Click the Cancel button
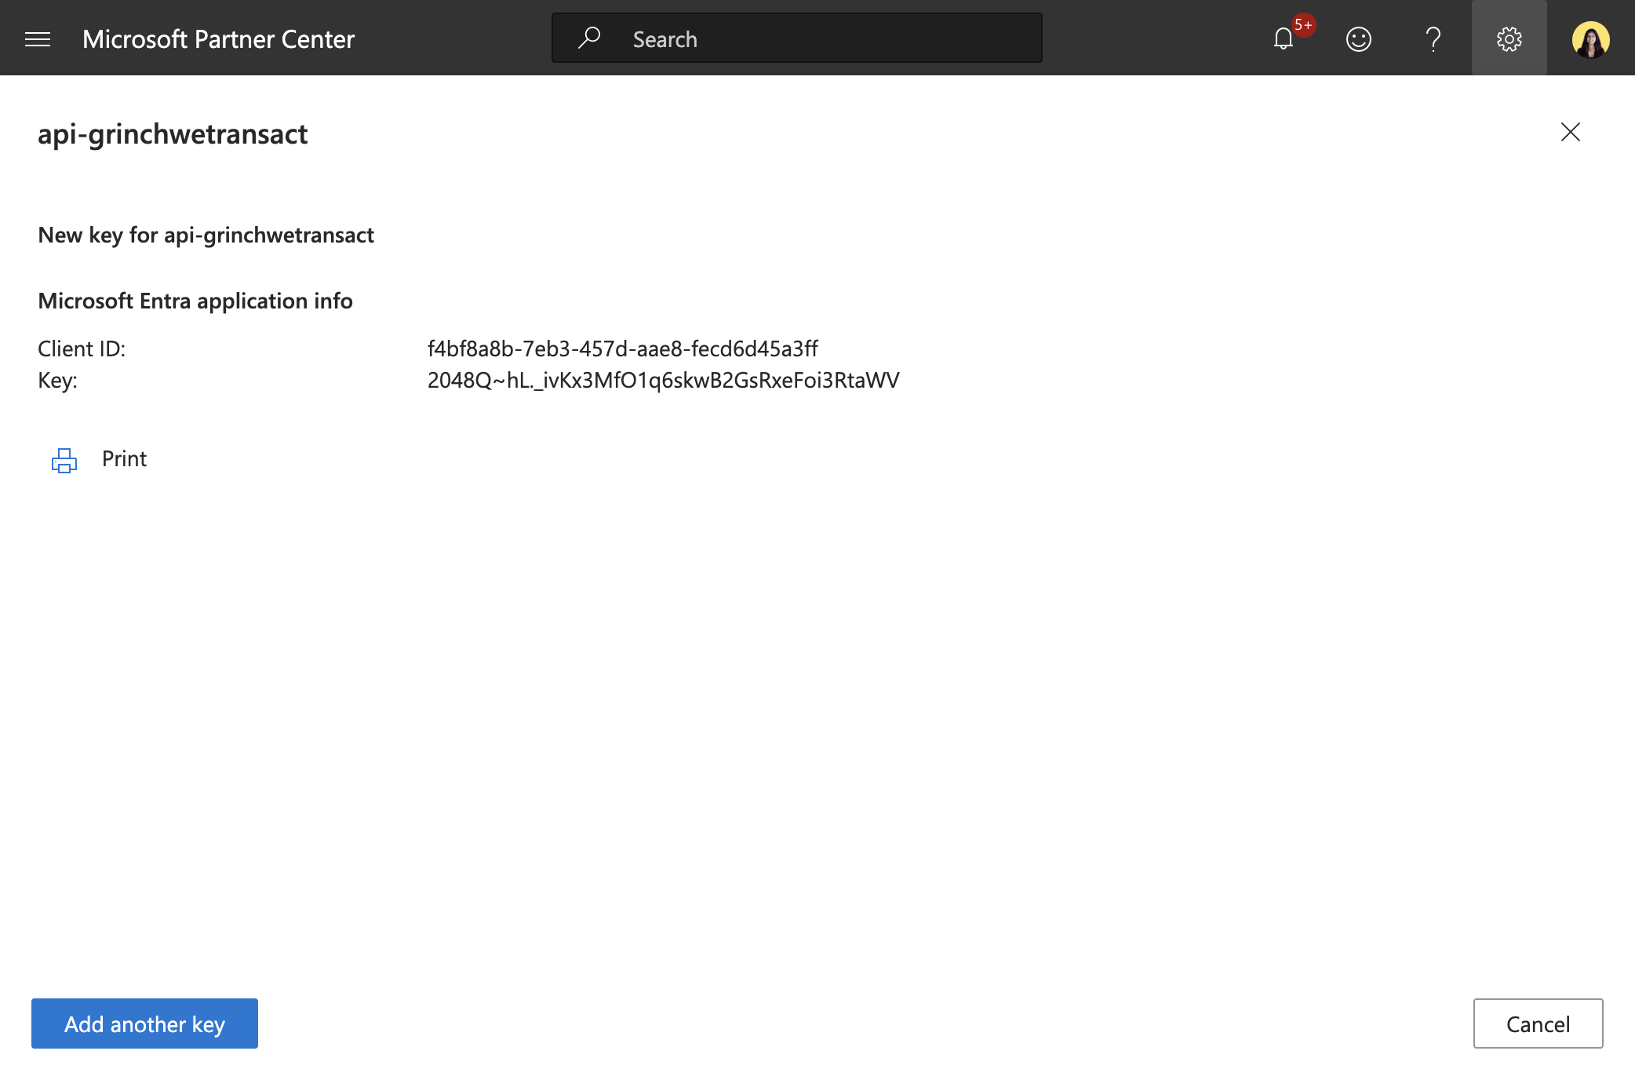 point(1539,1023)
